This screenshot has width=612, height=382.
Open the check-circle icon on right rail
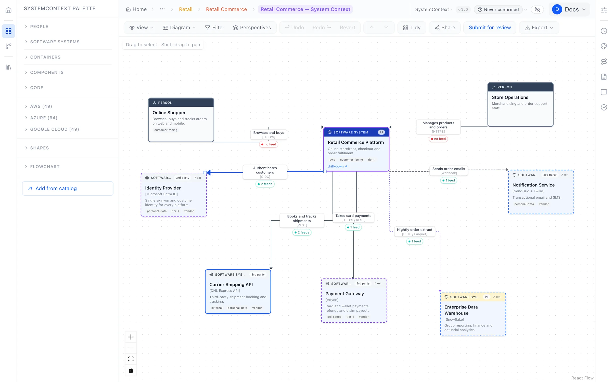(x=604, y=107)
